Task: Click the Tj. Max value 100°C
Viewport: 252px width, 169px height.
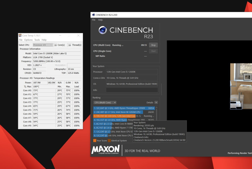Action: [44, 87]
